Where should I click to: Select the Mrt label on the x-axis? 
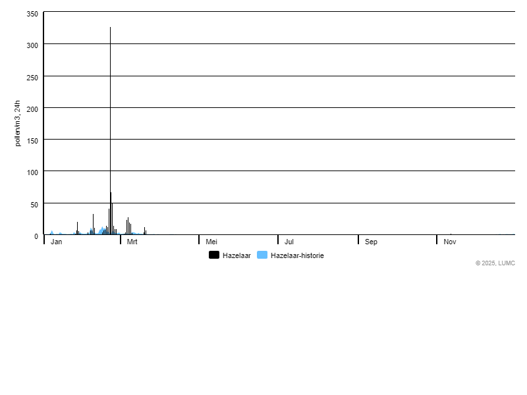[132, 242]
